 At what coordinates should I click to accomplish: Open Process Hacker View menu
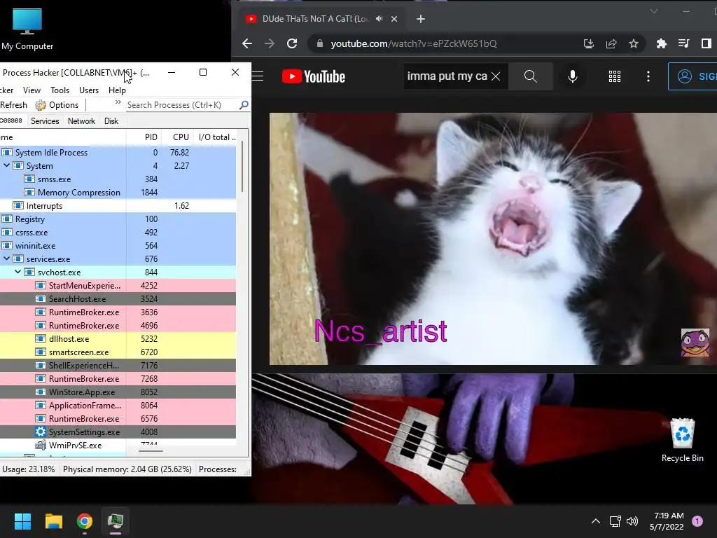tap(32, 90)
